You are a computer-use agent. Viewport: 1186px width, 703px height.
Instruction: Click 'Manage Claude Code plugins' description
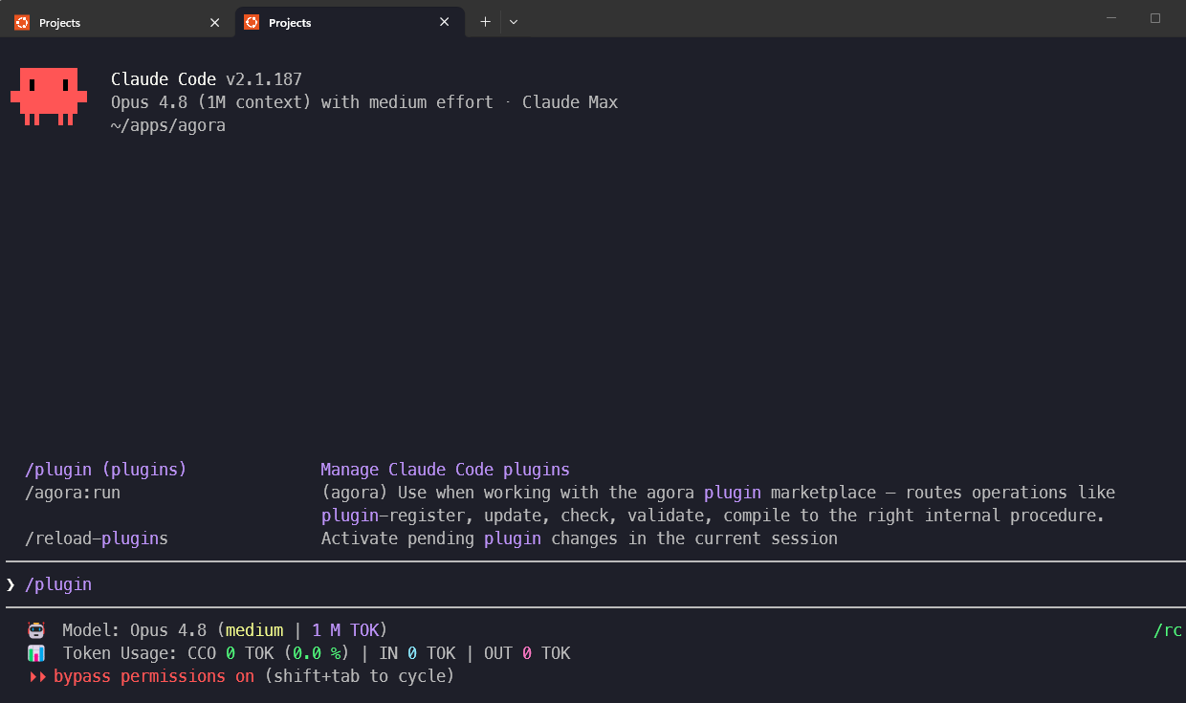[x=445, y=470]
